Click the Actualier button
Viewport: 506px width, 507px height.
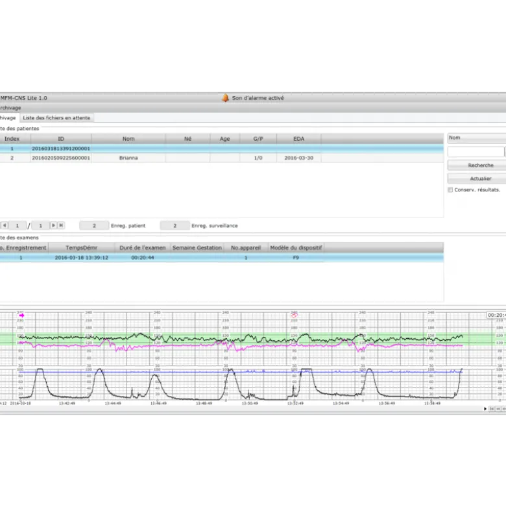point(477,179)
